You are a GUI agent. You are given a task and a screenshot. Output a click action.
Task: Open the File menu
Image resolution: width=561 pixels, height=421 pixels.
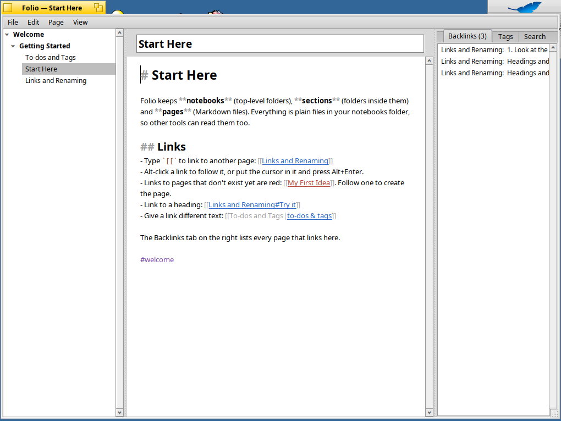point(13,22)
